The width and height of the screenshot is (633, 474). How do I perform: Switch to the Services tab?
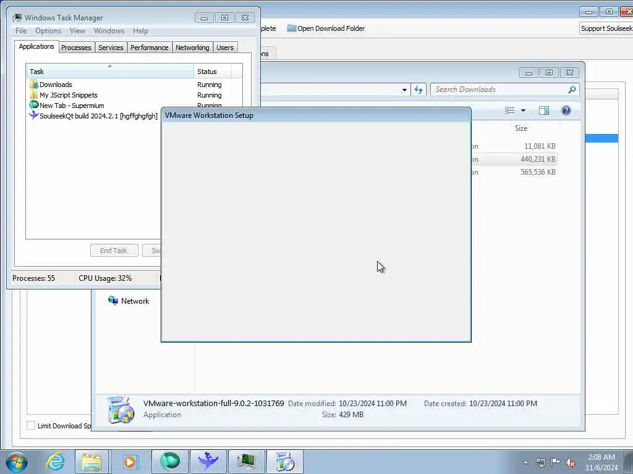pos(111,48)
